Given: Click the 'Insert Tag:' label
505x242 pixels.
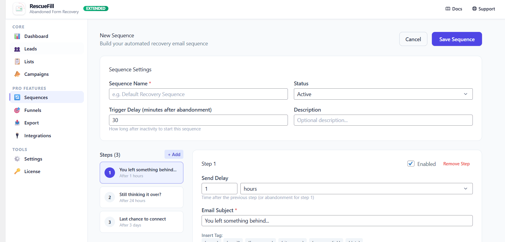Looking at the screenshot, I should 212,235.
